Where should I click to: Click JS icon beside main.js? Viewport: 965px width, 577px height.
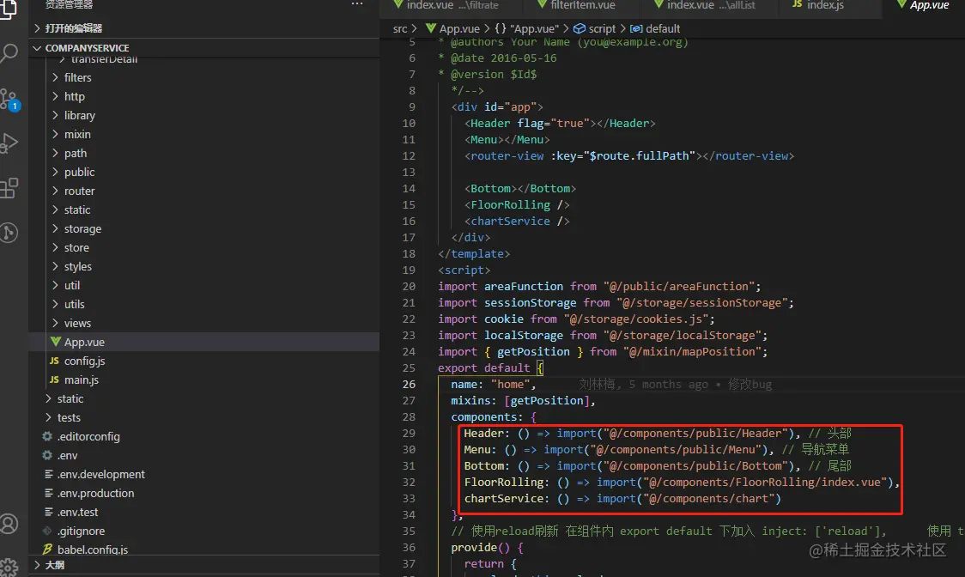tap(54, 380)
